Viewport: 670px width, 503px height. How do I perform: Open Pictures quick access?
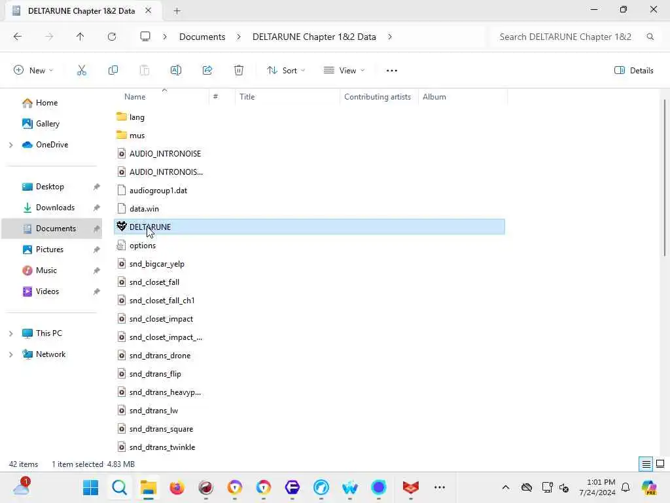[x=51, y=250]
